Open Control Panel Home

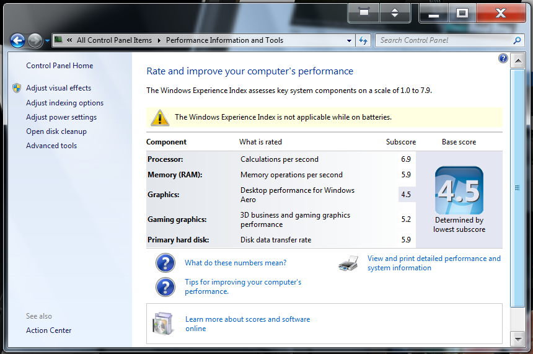pyautogui.click(x=59, y=66)
